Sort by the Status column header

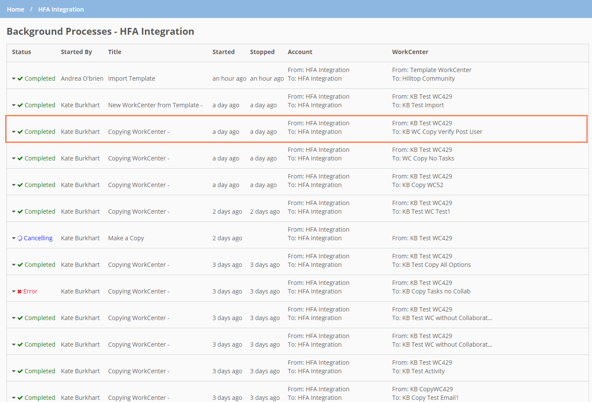click(x=21, y=52)
